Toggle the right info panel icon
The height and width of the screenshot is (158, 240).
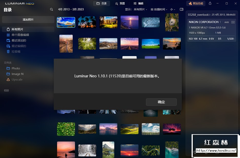click(x=182, y=9)
